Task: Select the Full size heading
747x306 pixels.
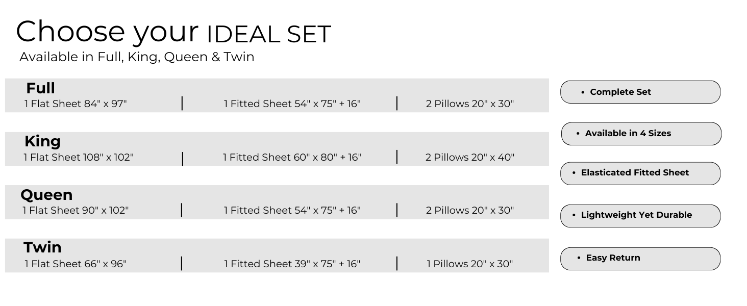Action: 41,88
